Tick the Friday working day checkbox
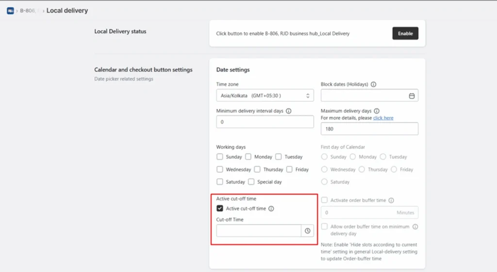Screen dimensions: 497x272 click(289, 170)
